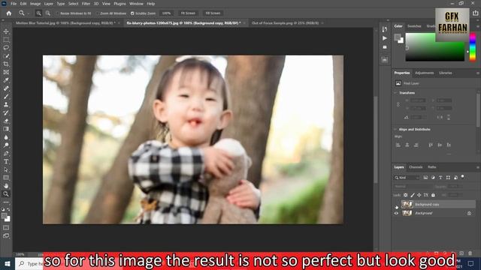Click the Create New Layer icon
481x270 pixels.
[461, 253]
